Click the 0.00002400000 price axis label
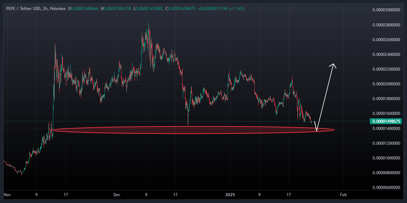The image size is (407, 203). click(x=386, y=55)
